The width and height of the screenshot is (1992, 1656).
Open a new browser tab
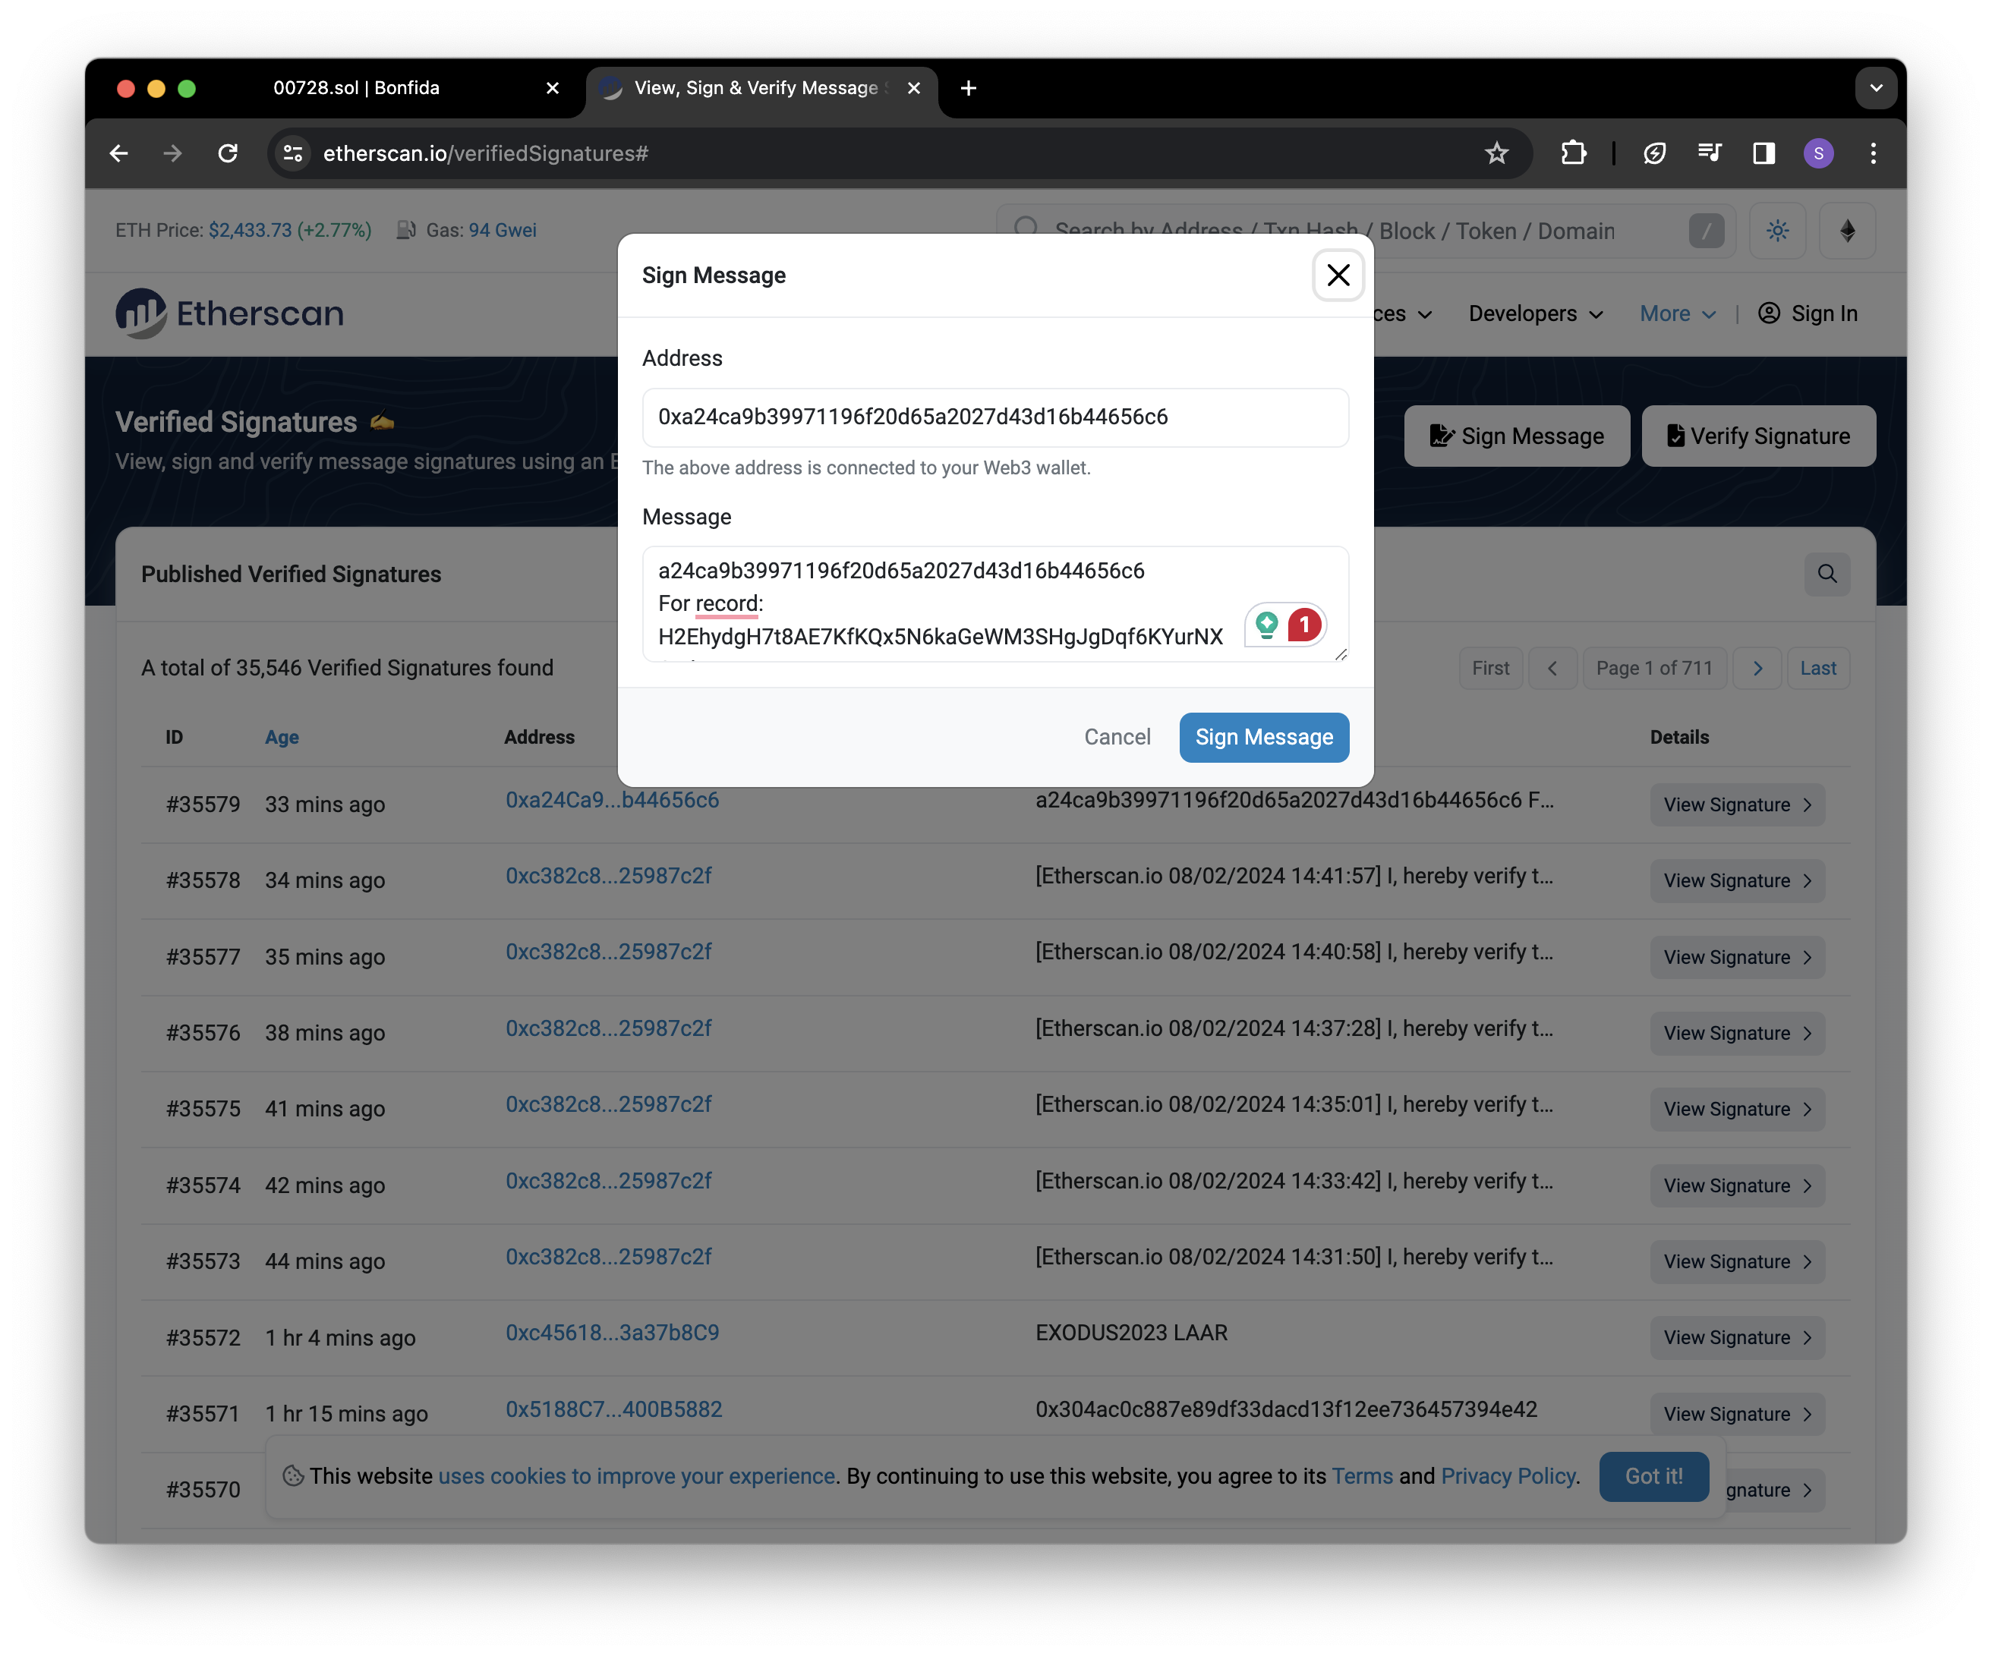968,88
